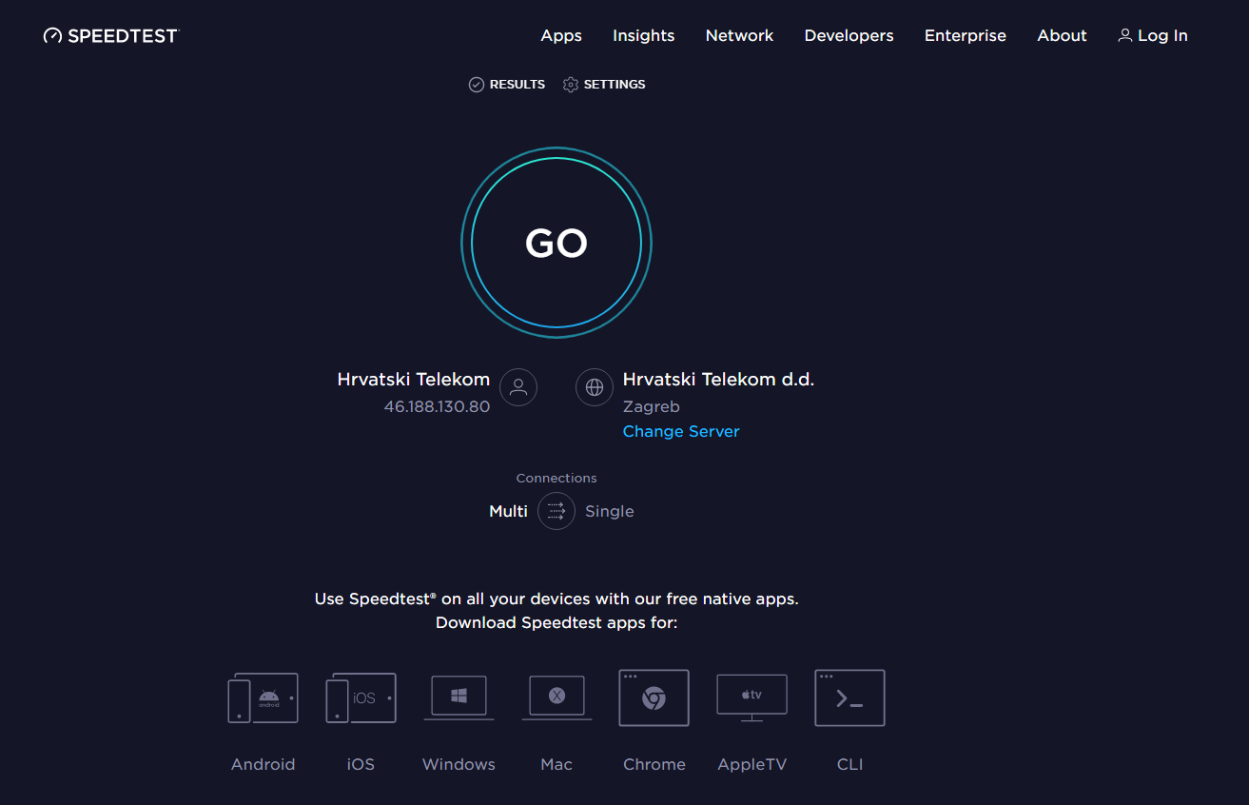This screenshot has width=1249, height=805.
Task: Click the CLI terminal icon
Action: (x=850, y=697)
